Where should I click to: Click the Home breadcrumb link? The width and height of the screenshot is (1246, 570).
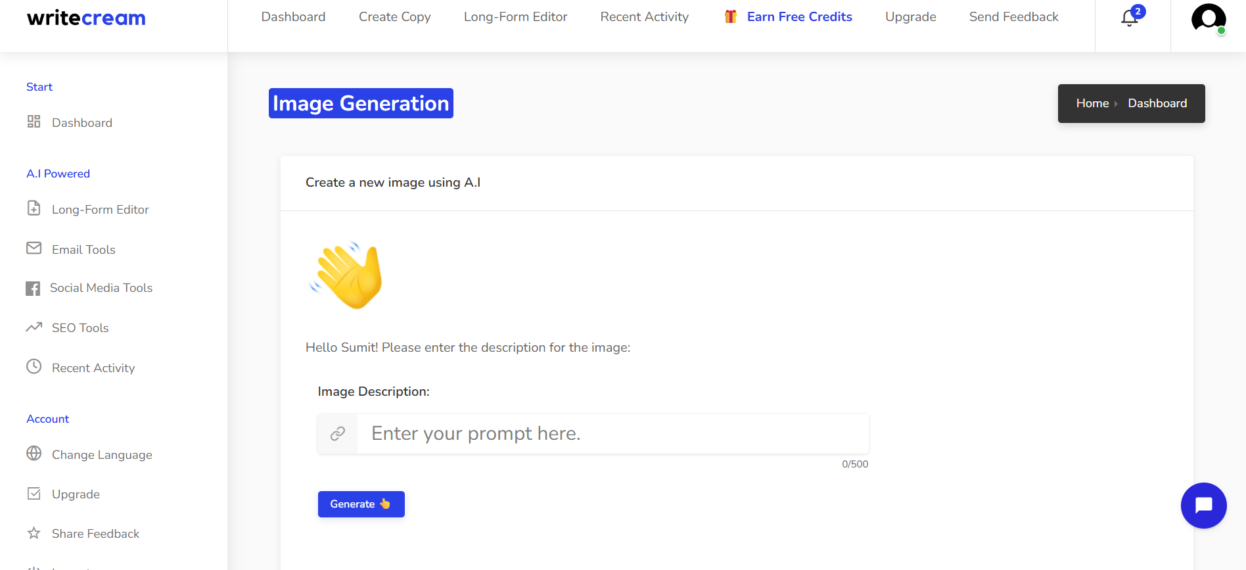1092,103
